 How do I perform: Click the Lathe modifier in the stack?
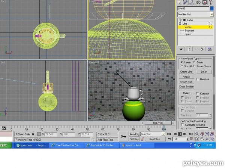(x=190, y=20)
